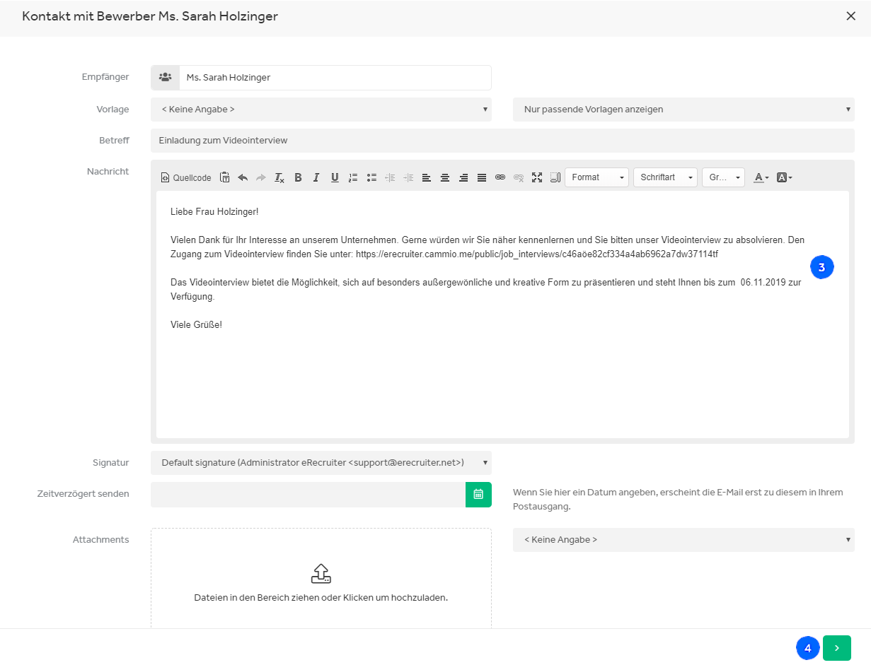Click the Empfänger recipient field
The height and width of the screenshot is (665, 871).
pyautogui.click(x=335, y=78)
